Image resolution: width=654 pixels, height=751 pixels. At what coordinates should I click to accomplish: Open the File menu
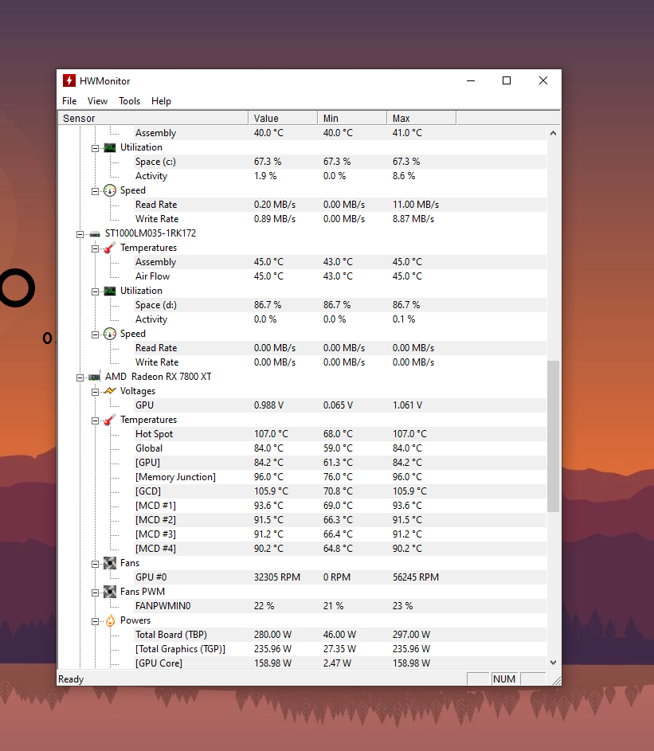pos(69,101)
